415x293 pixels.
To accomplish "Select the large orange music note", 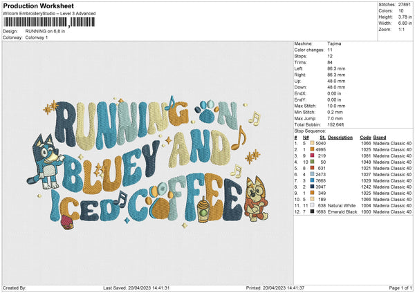I will point(237,138).
